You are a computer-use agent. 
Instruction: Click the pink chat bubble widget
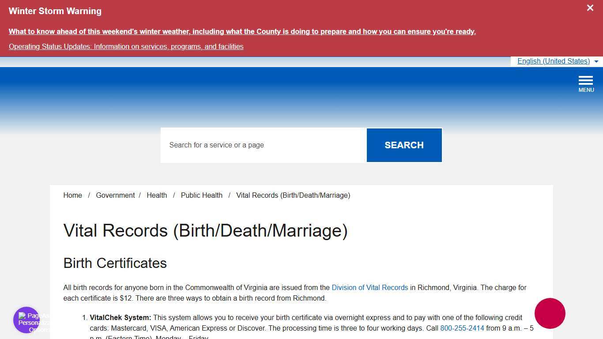(x=550, y=313)
